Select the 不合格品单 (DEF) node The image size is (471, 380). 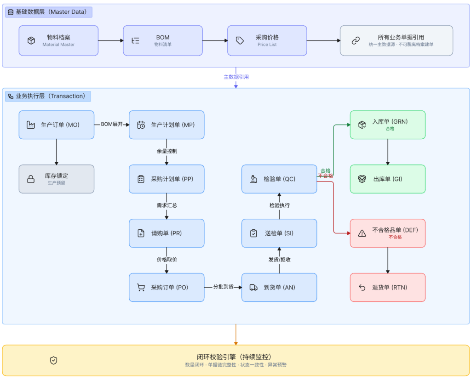[x=388, y=233]
